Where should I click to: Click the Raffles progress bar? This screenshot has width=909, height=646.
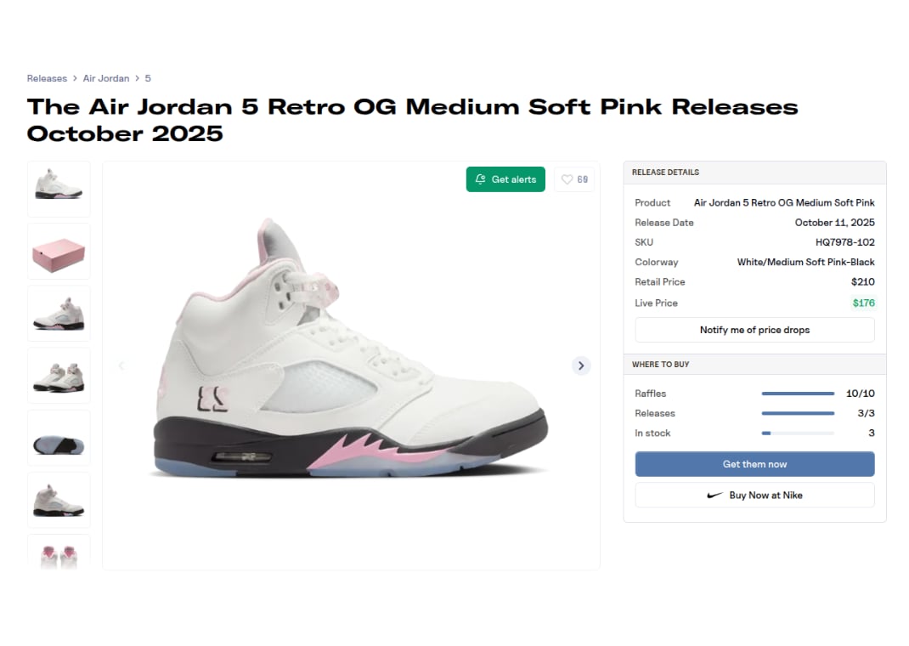click(x=798, y=394)
